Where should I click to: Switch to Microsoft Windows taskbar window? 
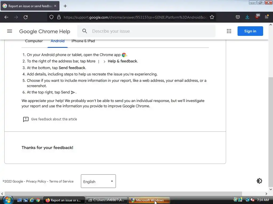tap(149, 200)
